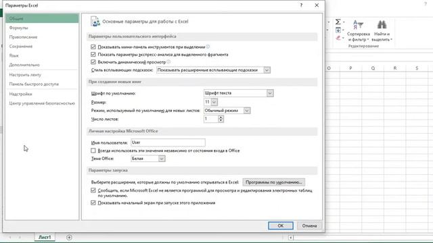
Task: Click the Имя пользователя input field
Action: click(x=168, y=142)
